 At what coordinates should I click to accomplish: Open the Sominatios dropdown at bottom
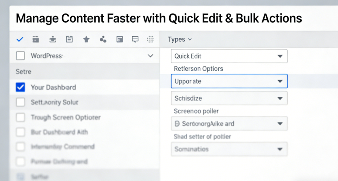(x=229, y=149)
